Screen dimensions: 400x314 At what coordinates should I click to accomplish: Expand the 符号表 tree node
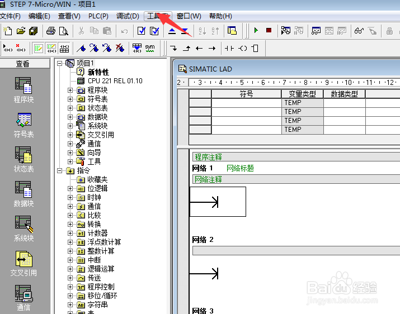coord(70,99)
